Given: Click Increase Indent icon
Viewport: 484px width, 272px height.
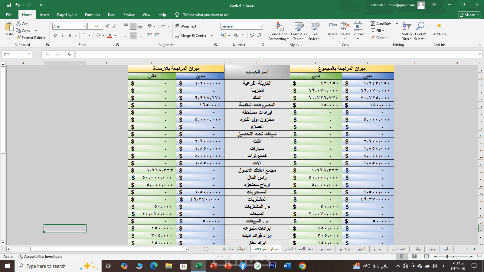Looking at the screenshot, I should point(157,35).
